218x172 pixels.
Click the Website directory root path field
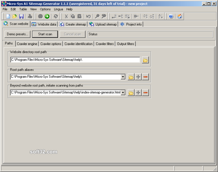point(75,60)
